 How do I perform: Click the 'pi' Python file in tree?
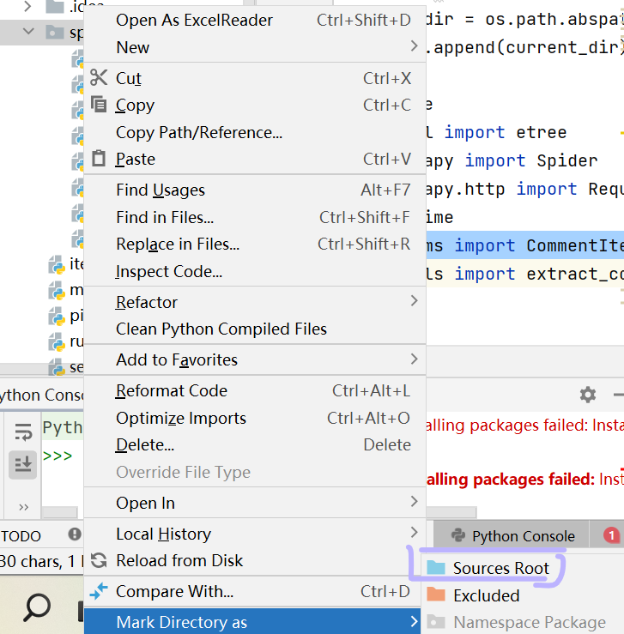click(66, 316)
